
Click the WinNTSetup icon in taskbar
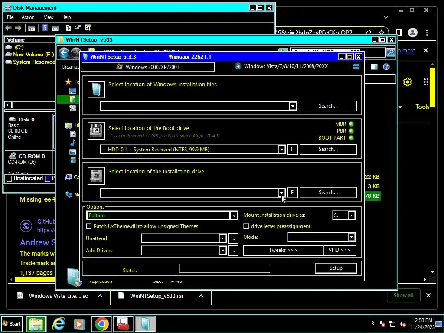coord(145,323)
